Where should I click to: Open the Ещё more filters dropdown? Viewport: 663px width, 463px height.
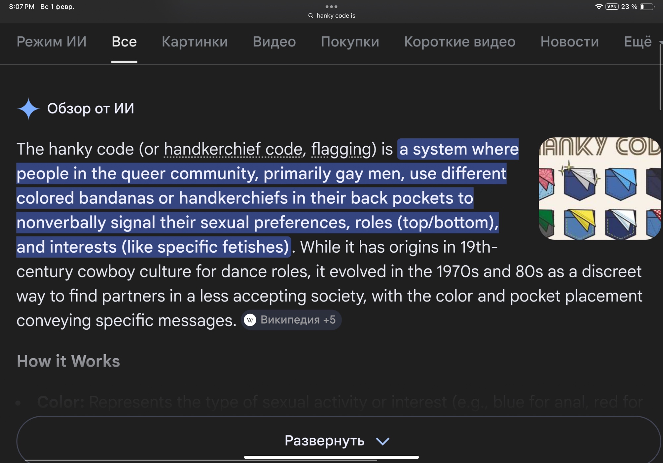pos(638,42)
